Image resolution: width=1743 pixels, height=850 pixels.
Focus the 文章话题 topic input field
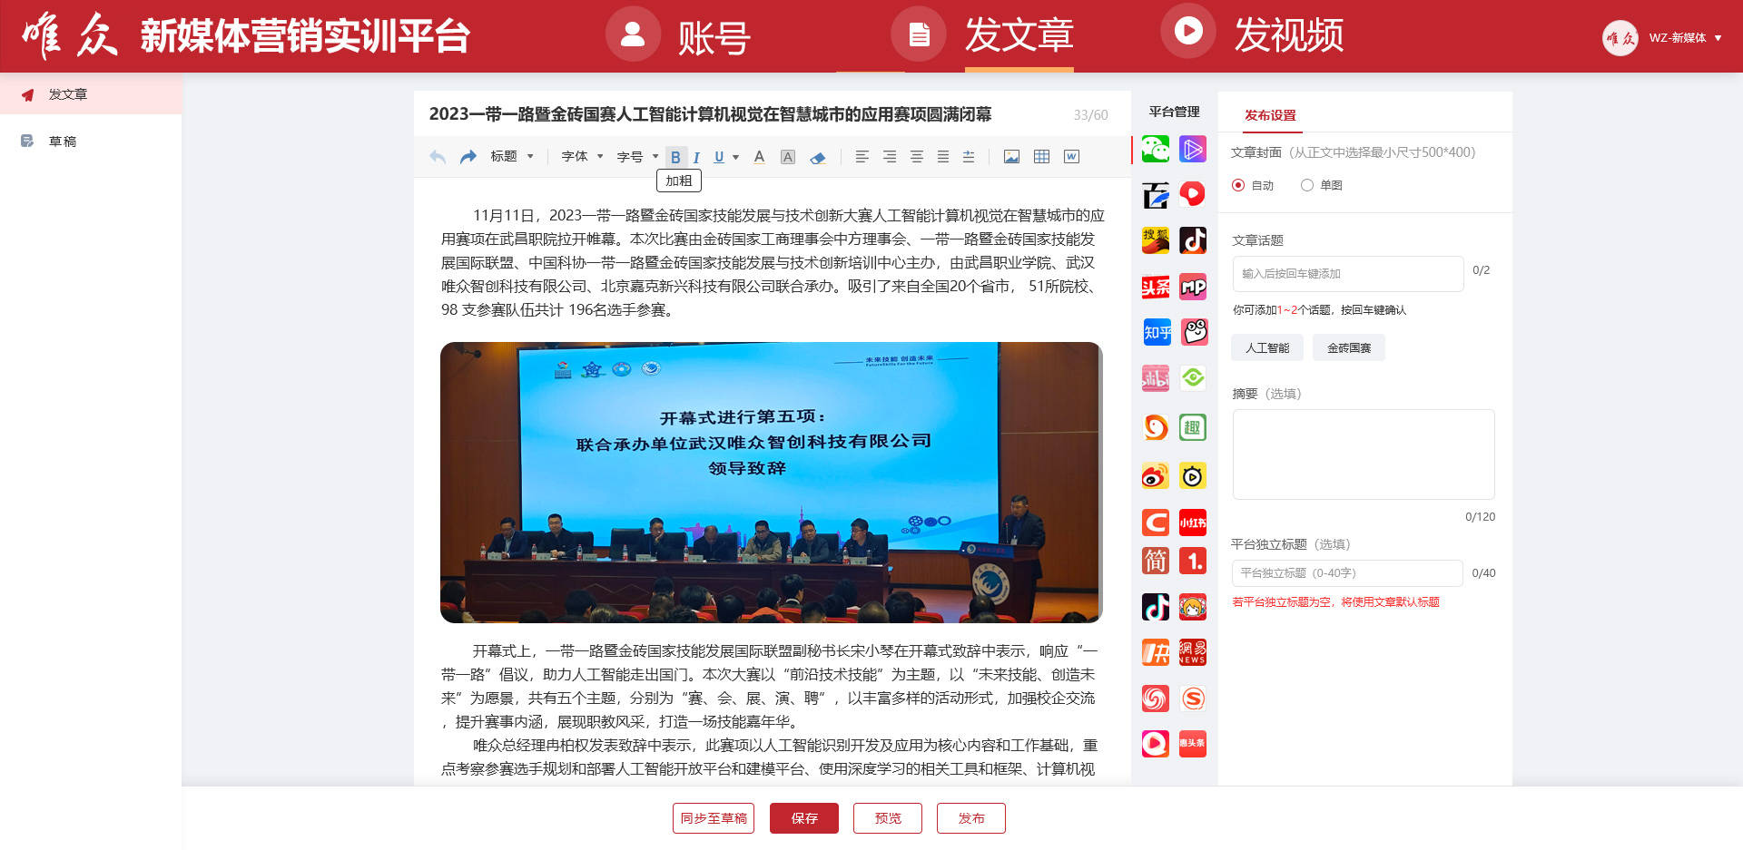(1348, 273)
